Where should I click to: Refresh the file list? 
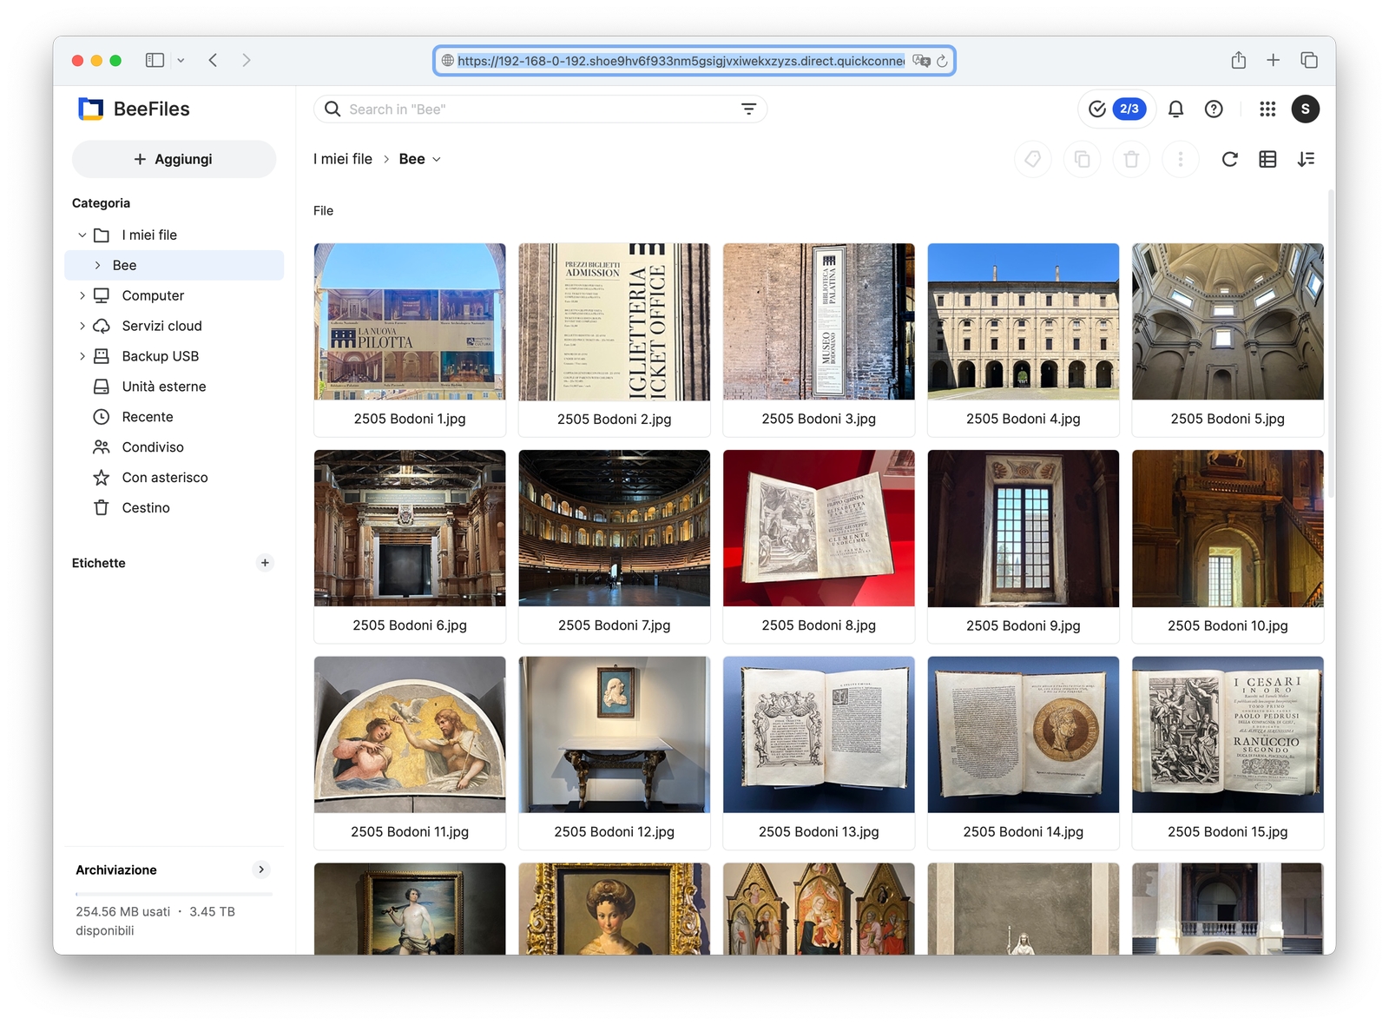coord(1229,159)
